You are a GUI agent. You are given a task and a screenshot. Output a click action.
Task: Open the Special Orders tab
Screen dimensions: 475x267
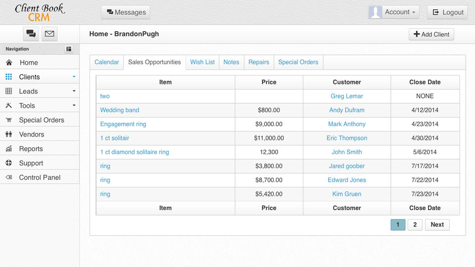[x=298, y=62]
